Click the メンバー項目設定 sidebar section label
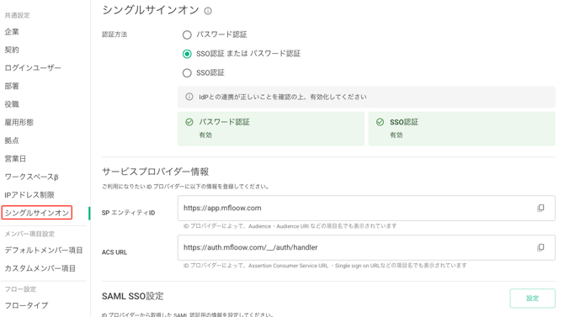This screenshot has width=564, height=317. pos(29,234)
